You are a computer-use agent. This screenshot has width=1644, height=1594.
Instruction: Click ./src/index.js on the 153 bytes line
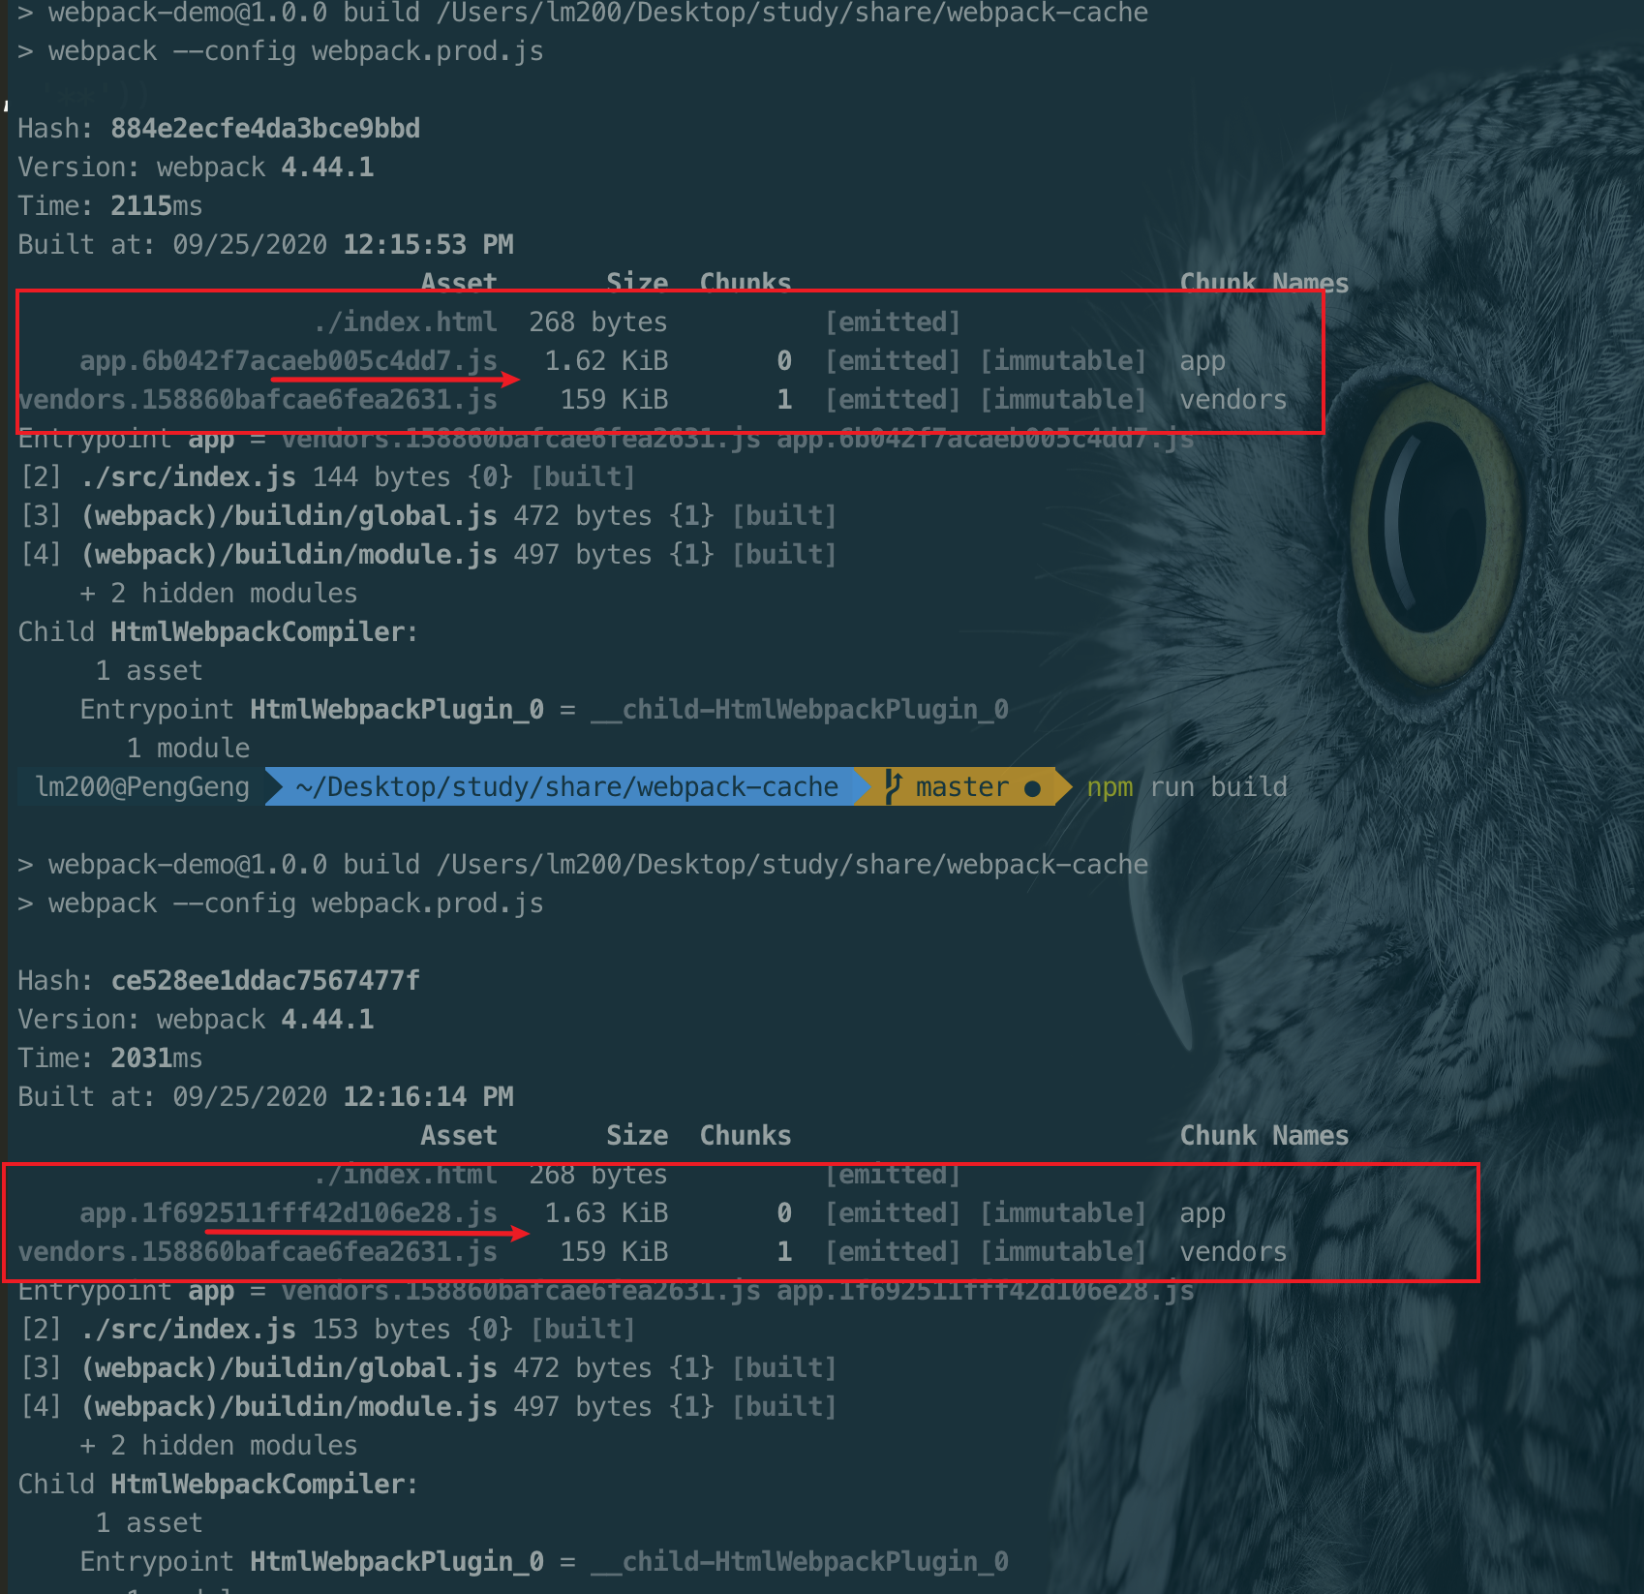point(188,1330)
